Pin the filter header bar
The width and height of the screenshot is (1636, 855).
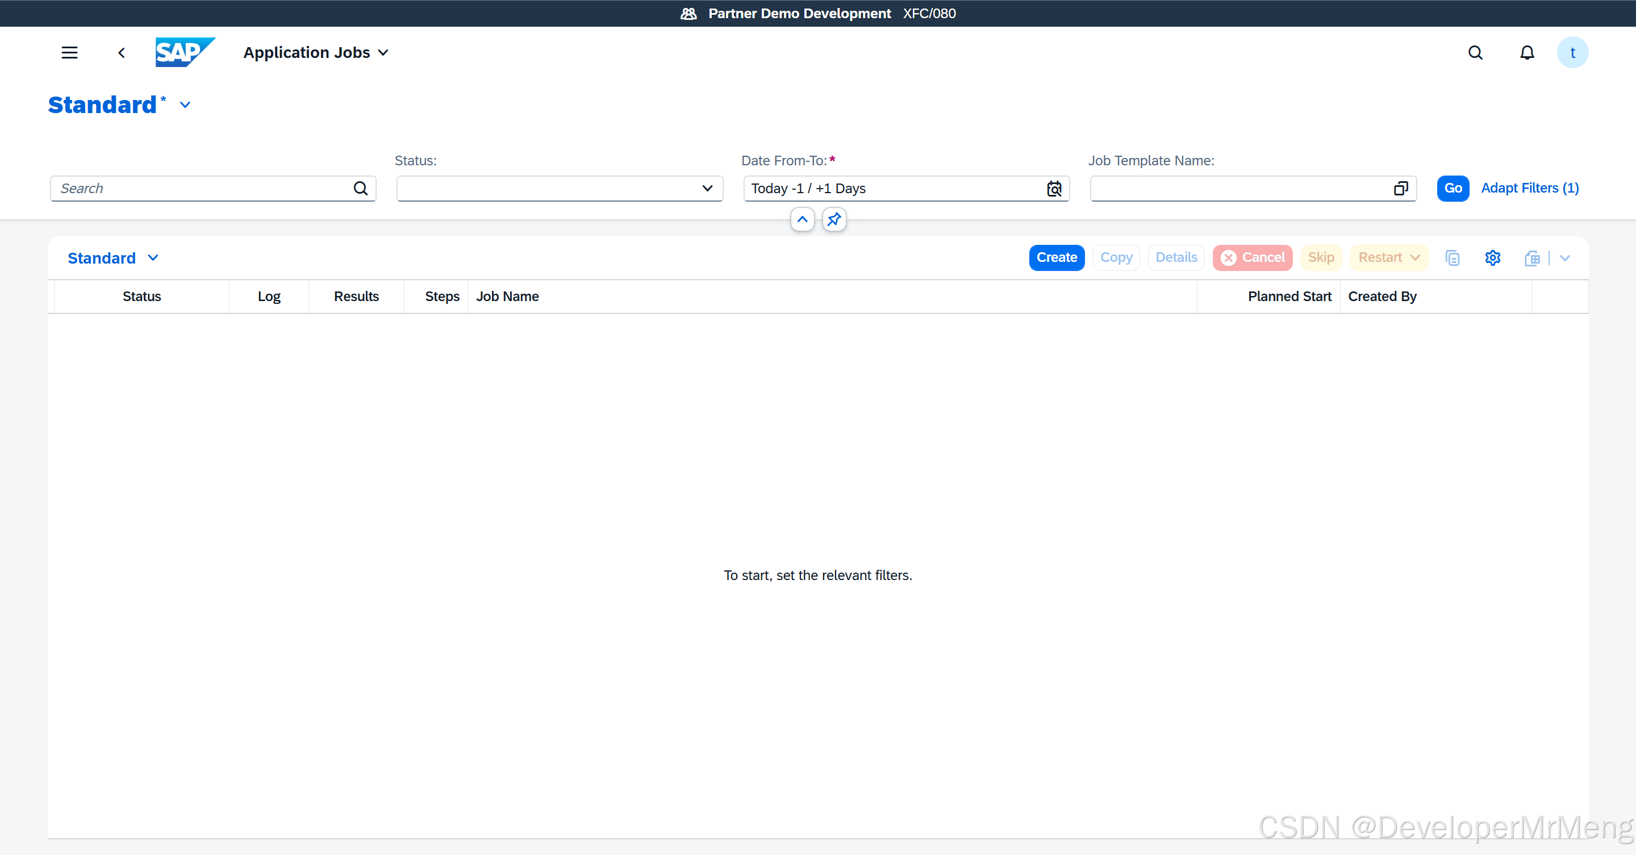[834, 220]
